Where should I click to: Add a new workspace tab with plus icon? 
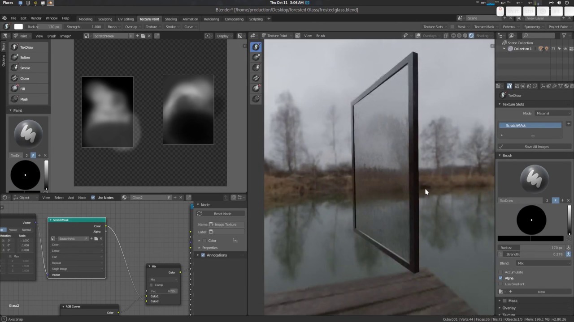pos(269,19)
